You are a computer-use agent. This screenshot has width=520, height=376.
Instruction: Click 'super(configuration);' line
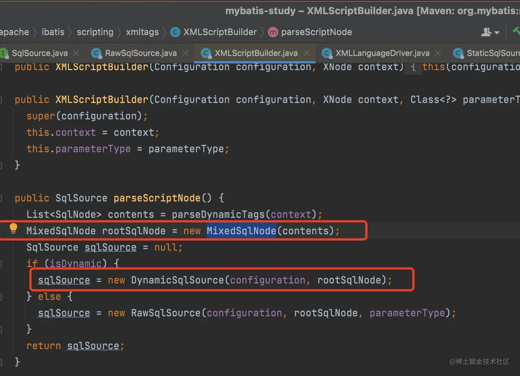point(87,116)
